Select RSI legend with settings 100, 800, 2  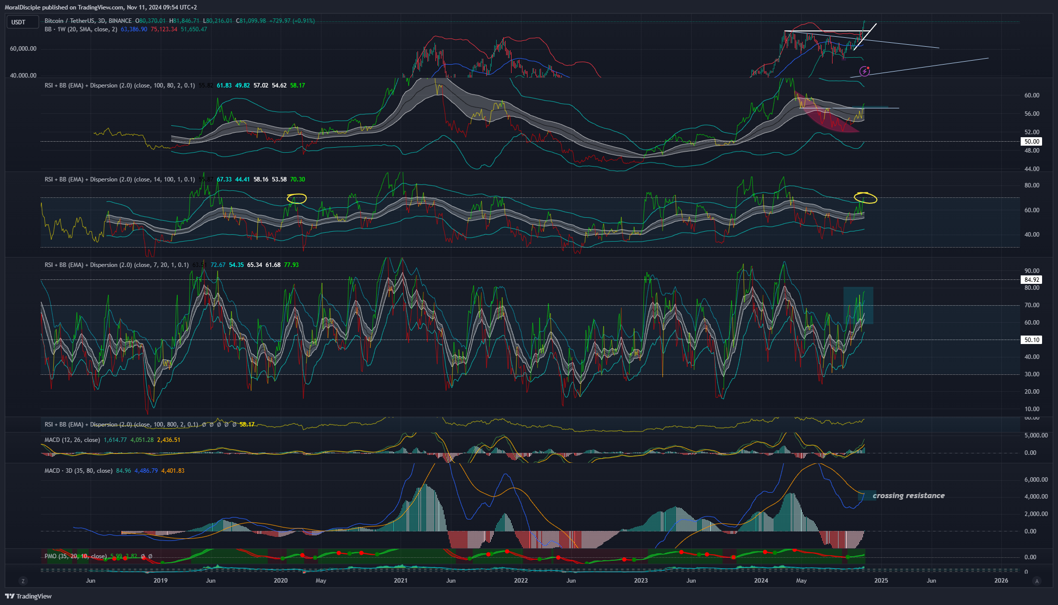(121, 425)
